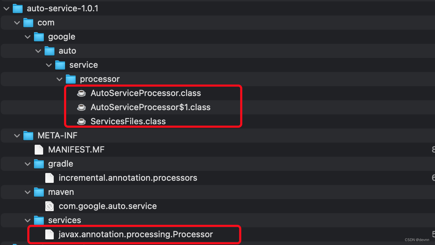Image resolution: width=435 pixels, height=245 pixels.
Task: Select the auto folder name
Action: click(x=67, y=51)
